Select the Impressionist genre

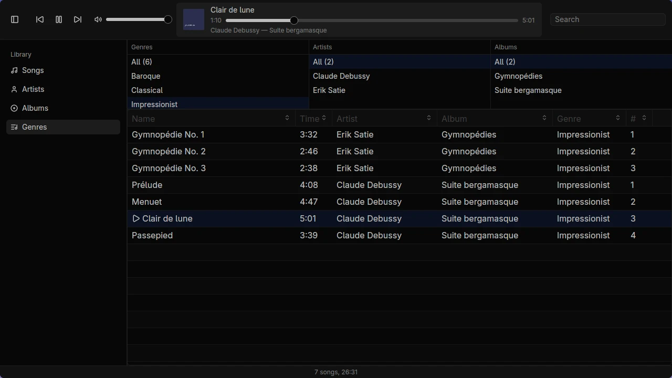tap(218, 104)
